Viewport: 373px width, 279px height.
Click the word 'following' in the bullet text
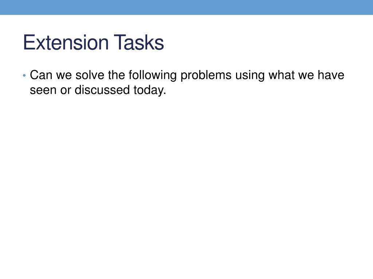[x=153, y=76]
